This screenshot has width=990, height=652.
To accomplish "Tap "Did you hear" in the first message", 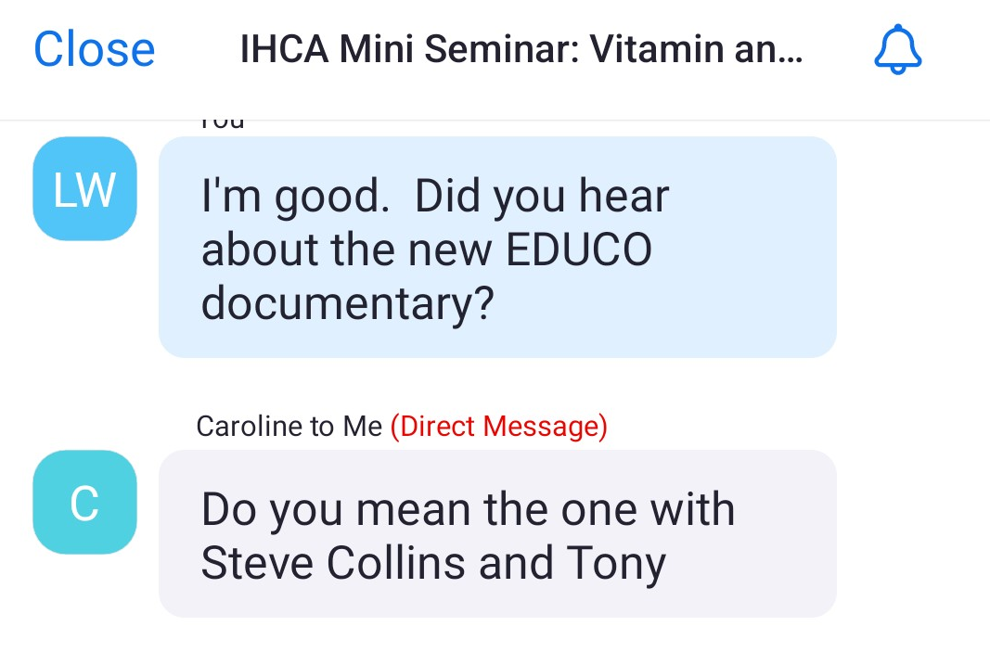I will point(541,196).
